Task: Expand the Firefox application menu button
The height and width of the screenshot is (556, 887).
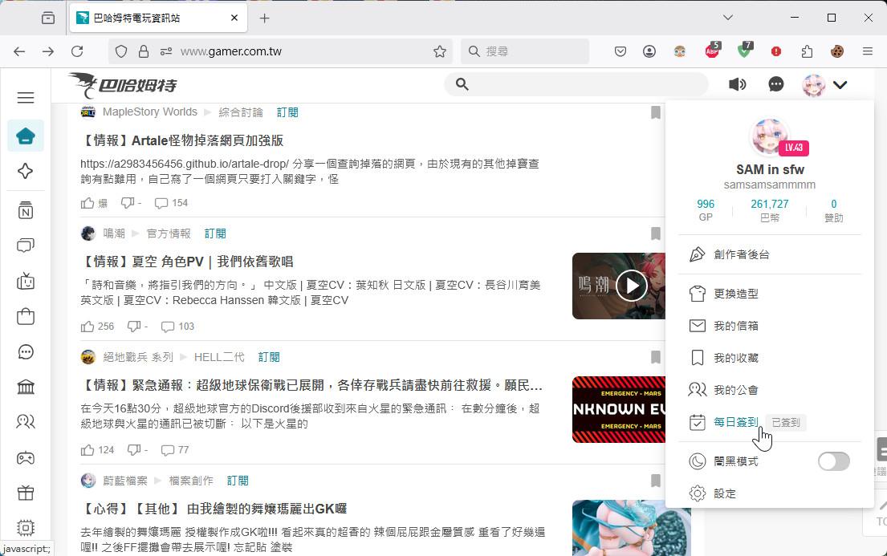Action: coord(867,51)
